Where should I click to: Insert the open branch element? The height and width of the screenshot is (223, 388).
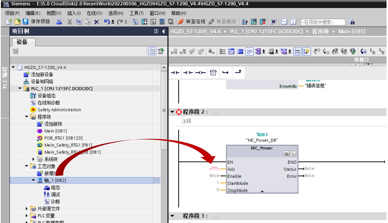226,73
